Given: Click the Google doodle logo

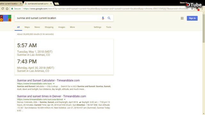Looking at the screenshot, I should (x=6, y=18).
